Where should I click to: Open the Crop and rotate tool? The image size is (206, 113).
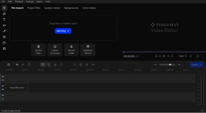[75, 65]
